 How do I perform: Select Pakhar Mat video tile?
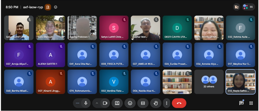click(145, 28)
